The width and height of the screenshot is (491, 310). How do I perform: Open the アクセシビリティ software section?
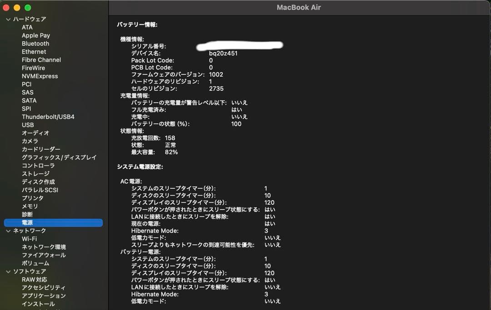[x=40, y=288]
